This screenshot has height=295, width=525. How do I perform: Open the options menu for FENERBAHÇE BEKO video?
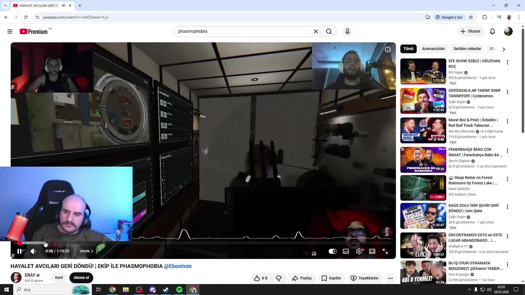tap(507, 151)
